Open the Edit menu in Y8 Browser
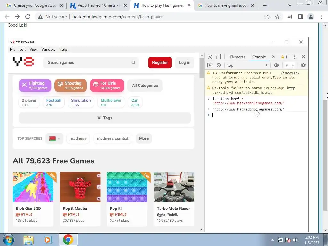This screenshot has width=328, height=246. click(22, 49)
